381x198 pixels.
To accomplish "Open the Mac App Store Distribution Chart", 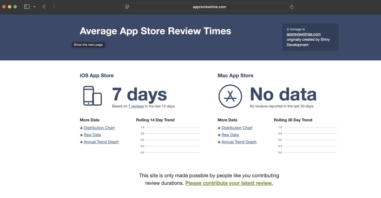I will pos(237,128).
